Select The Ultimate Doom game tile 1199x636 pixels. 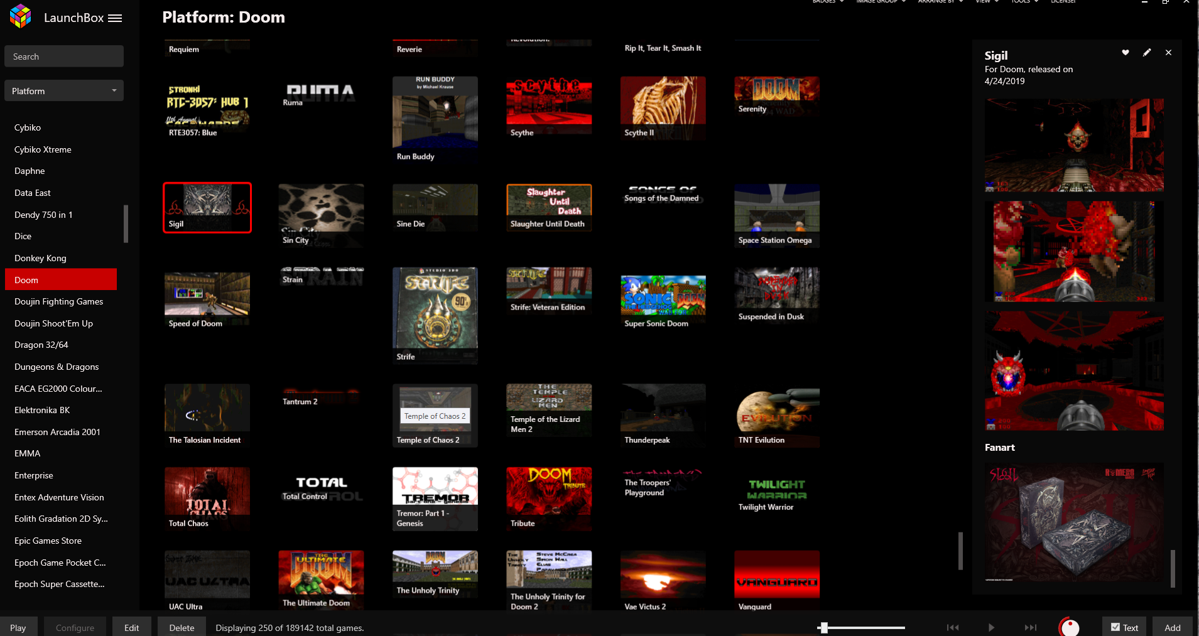(321, 580)
